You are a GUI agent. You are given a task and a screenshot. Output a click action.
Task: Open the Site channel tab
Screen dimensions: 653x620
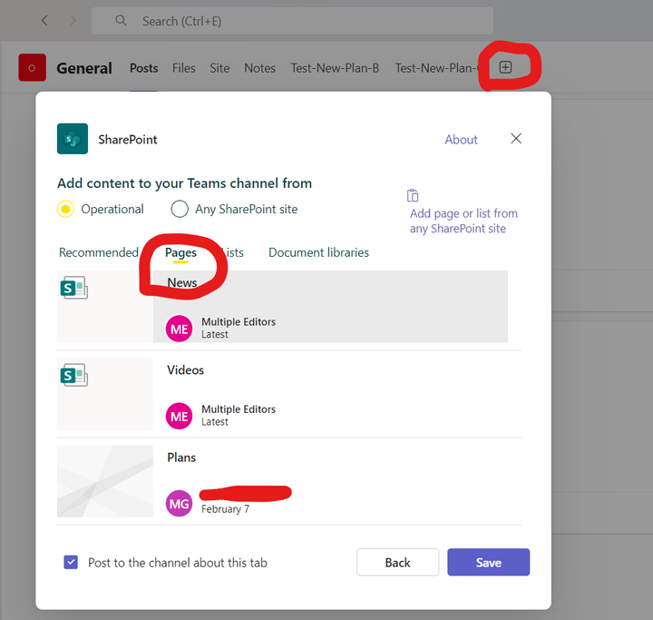point(219,68)
